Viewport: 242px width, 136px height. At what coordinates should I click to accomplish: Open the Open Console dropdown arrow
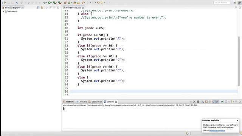pyautogui.click(x=233, y=102)
